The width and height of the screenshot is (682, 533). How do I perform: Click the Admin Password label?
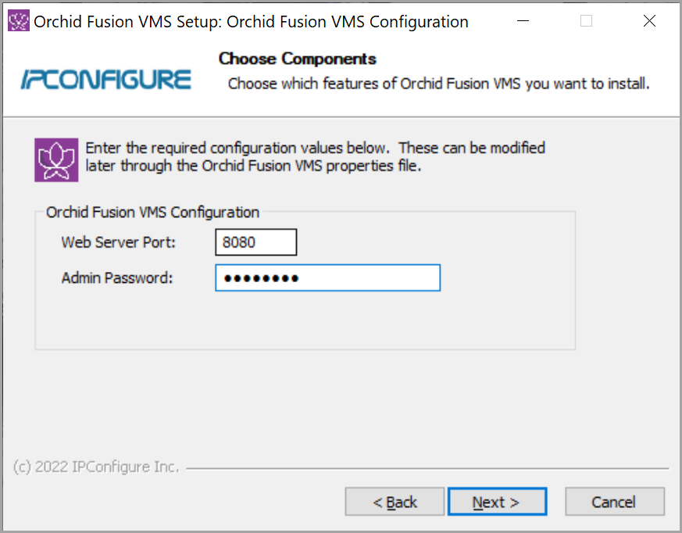tap(116, 277)
